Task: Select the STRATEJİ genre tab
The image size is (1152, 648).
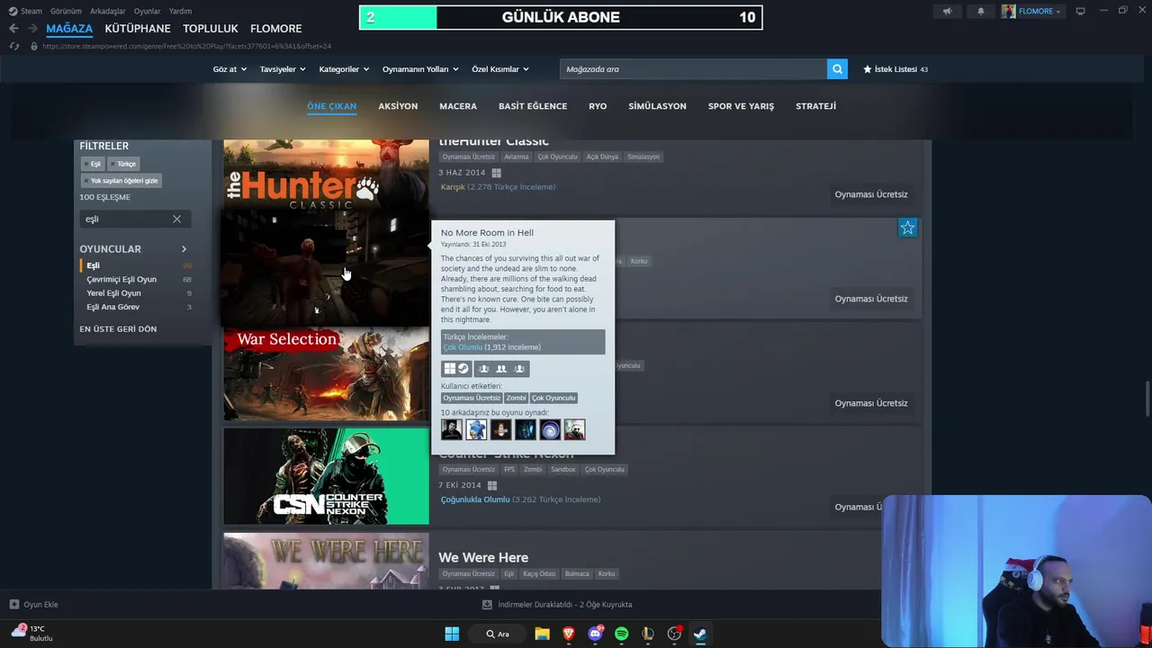Action: 815,106
